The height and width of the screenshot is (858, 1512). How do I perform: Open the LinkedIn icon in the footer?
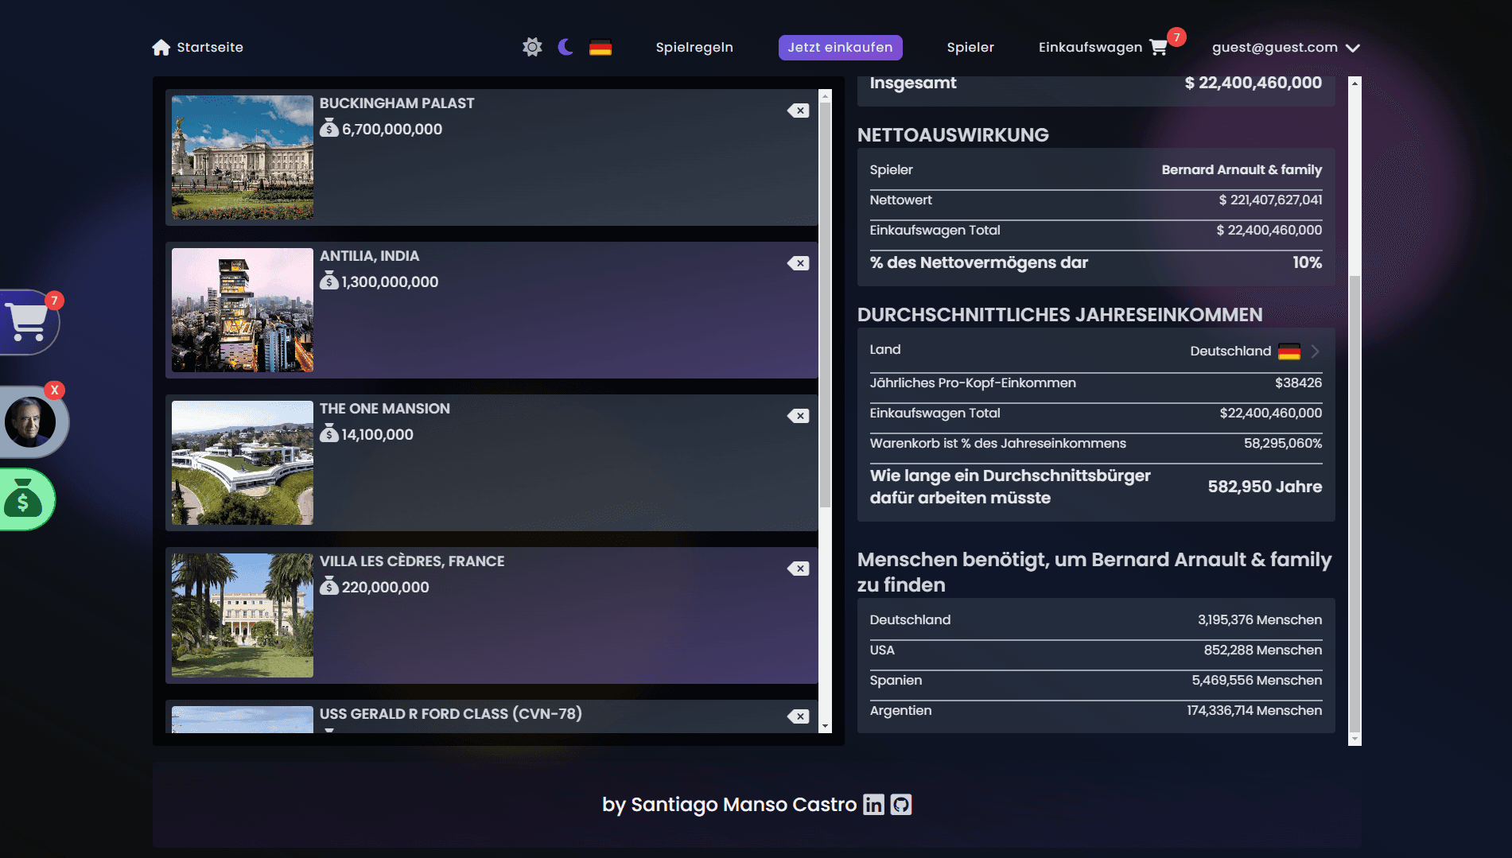873,805
